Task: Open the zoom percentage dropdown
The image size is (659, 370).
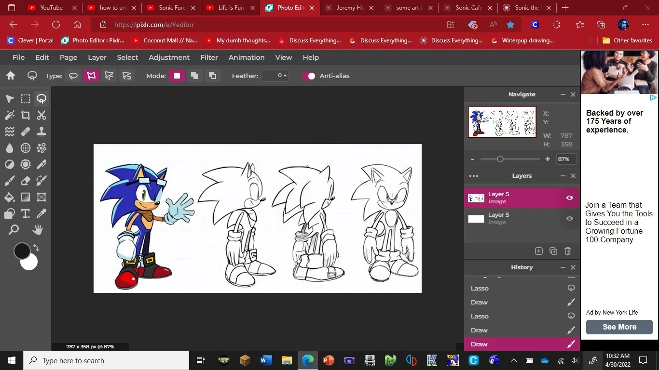Action: (x=564, y=159)
